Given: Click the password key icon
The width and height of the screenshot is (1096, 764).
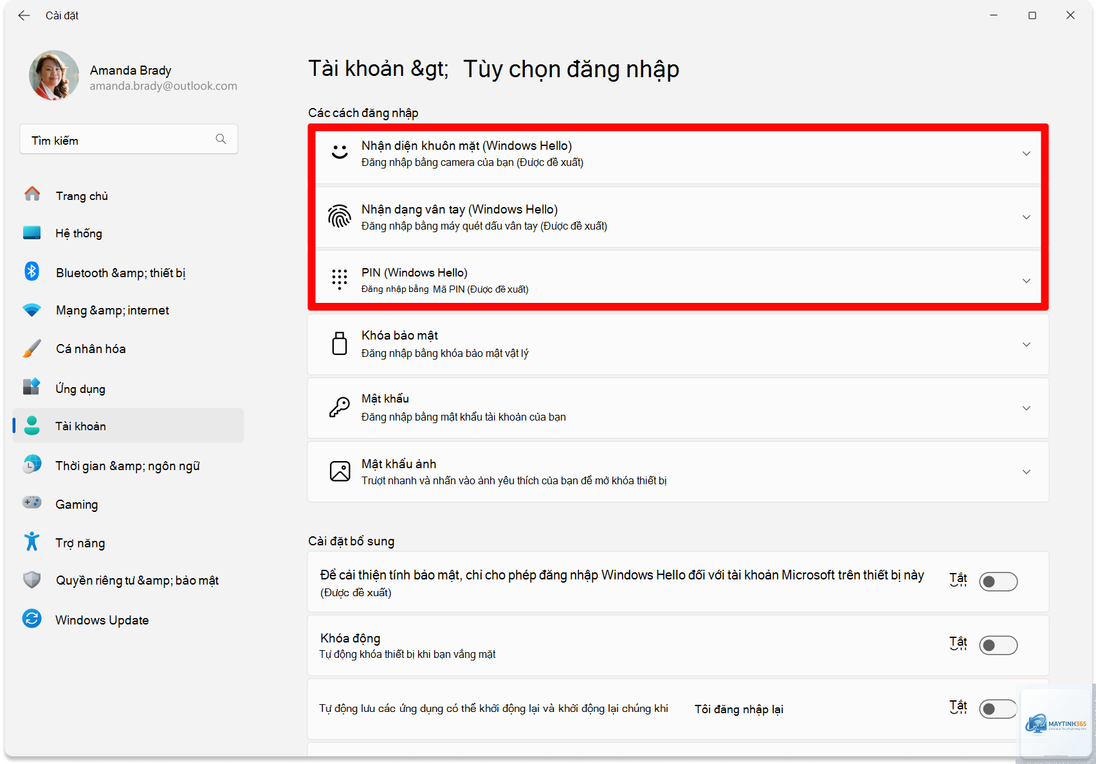Looking at the screenshot, I should 340,407.
